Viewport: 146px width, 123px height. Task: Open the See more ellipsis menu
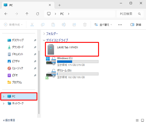coord(120,25)
